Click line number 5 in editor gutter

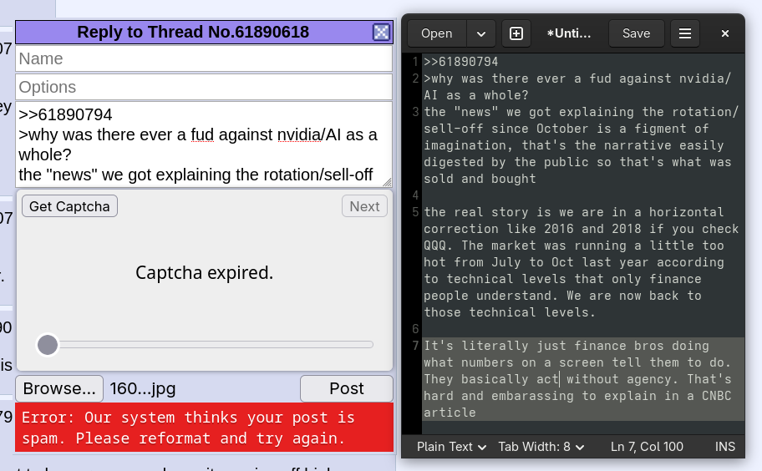(415, 212)
